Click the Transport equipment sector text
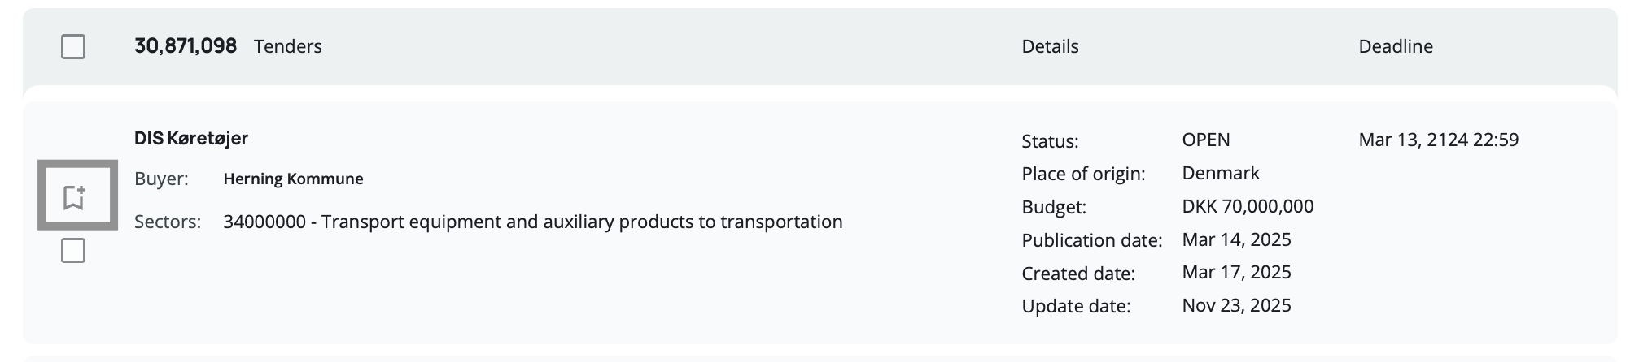The width and height of the screenshot is (1639, 362). click(533, 222)
